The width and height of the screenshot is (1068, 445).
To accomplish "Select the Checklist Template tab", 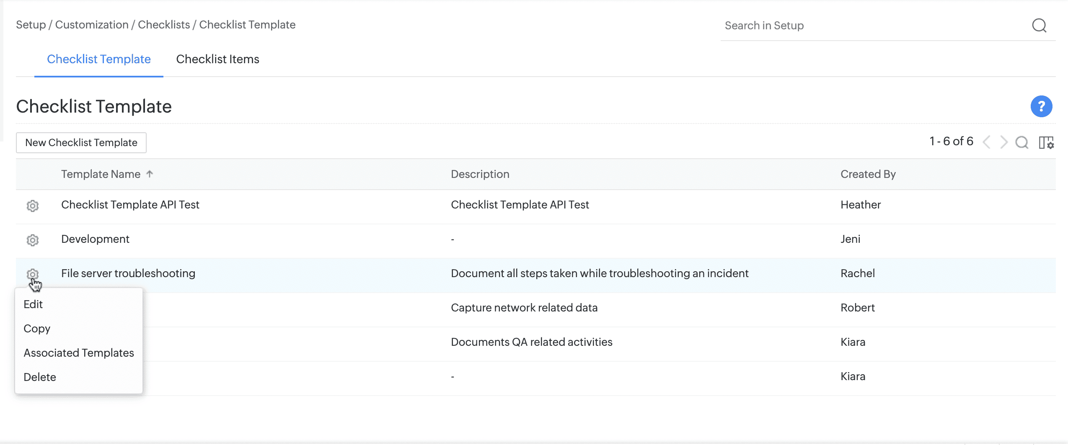I will [x=98, y=59].
